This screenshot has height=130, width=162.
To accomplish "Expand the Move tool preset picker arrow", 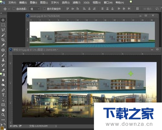I will pos(9,9).
